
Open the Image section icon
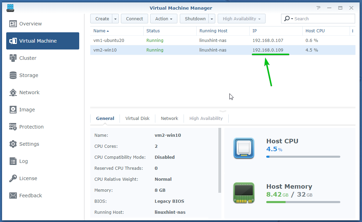click(13, 110)
